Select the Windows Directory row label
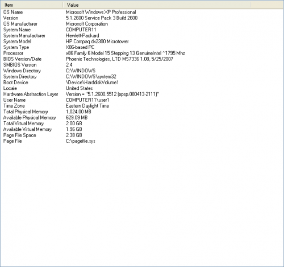 click(22, 71)
